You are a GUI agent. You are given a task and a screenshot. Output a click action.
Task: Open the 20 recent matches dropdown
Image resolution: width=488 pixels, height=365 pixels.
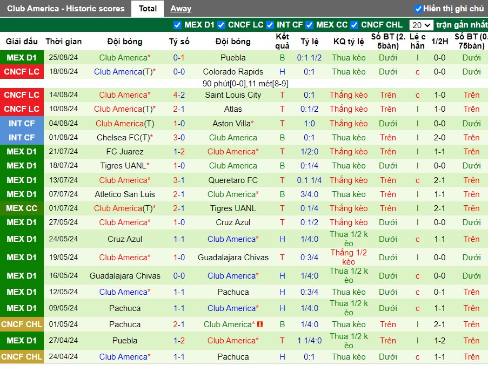point(421,25)
